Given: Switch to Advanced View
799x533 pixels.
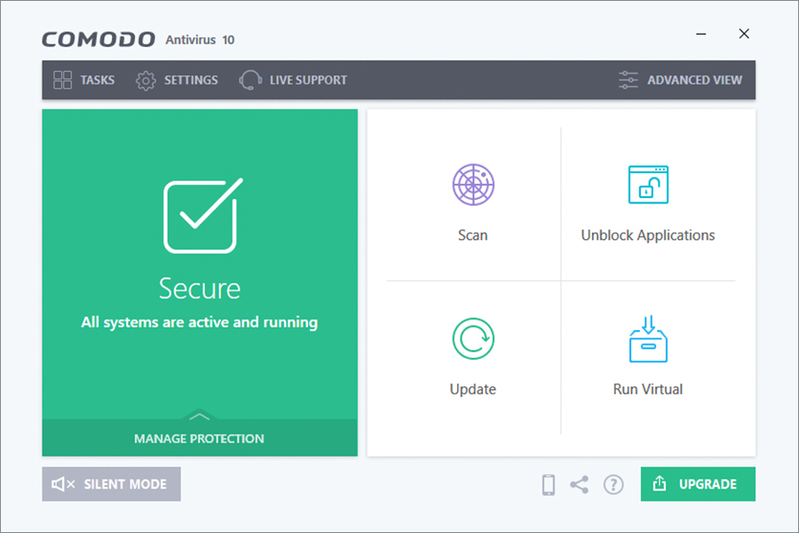Looking at the screenshot, I should 680,80.
